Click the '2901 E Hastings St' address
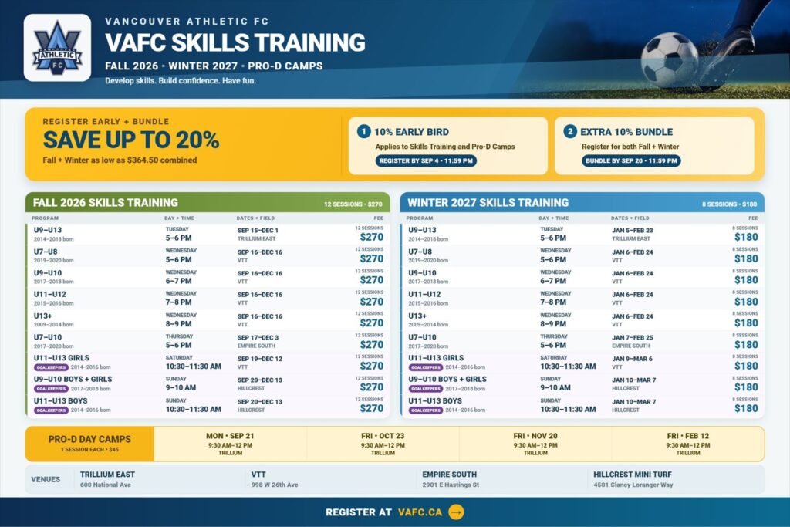This screenshot has width=790, height=527. (451, 485)
